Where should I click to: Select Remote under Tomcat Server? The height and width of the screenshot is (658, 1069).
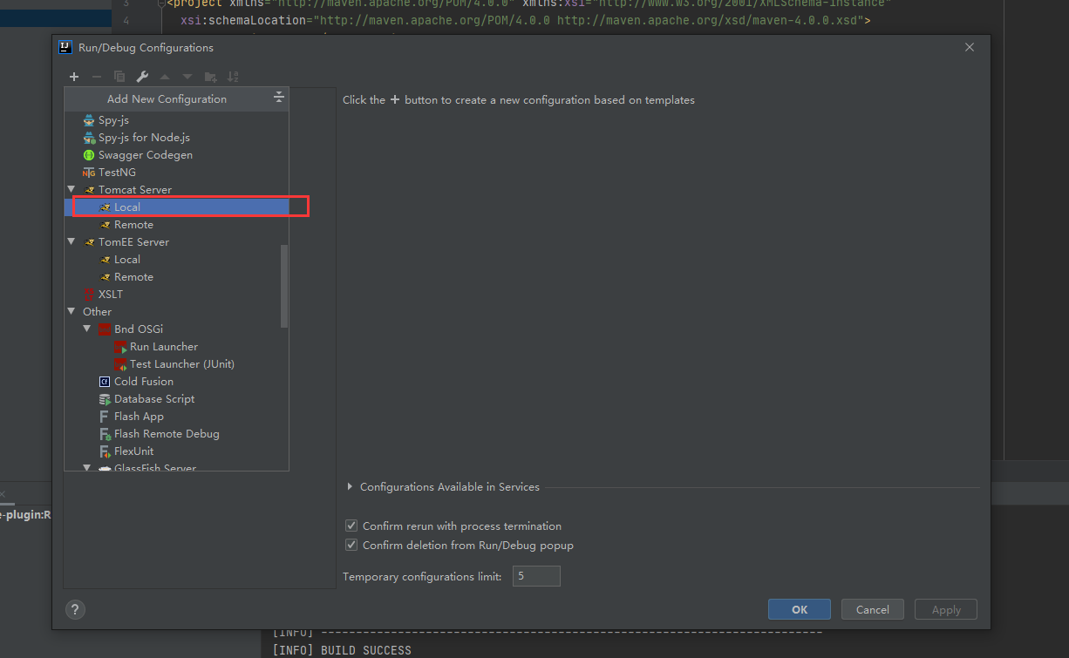click(177, 224)
